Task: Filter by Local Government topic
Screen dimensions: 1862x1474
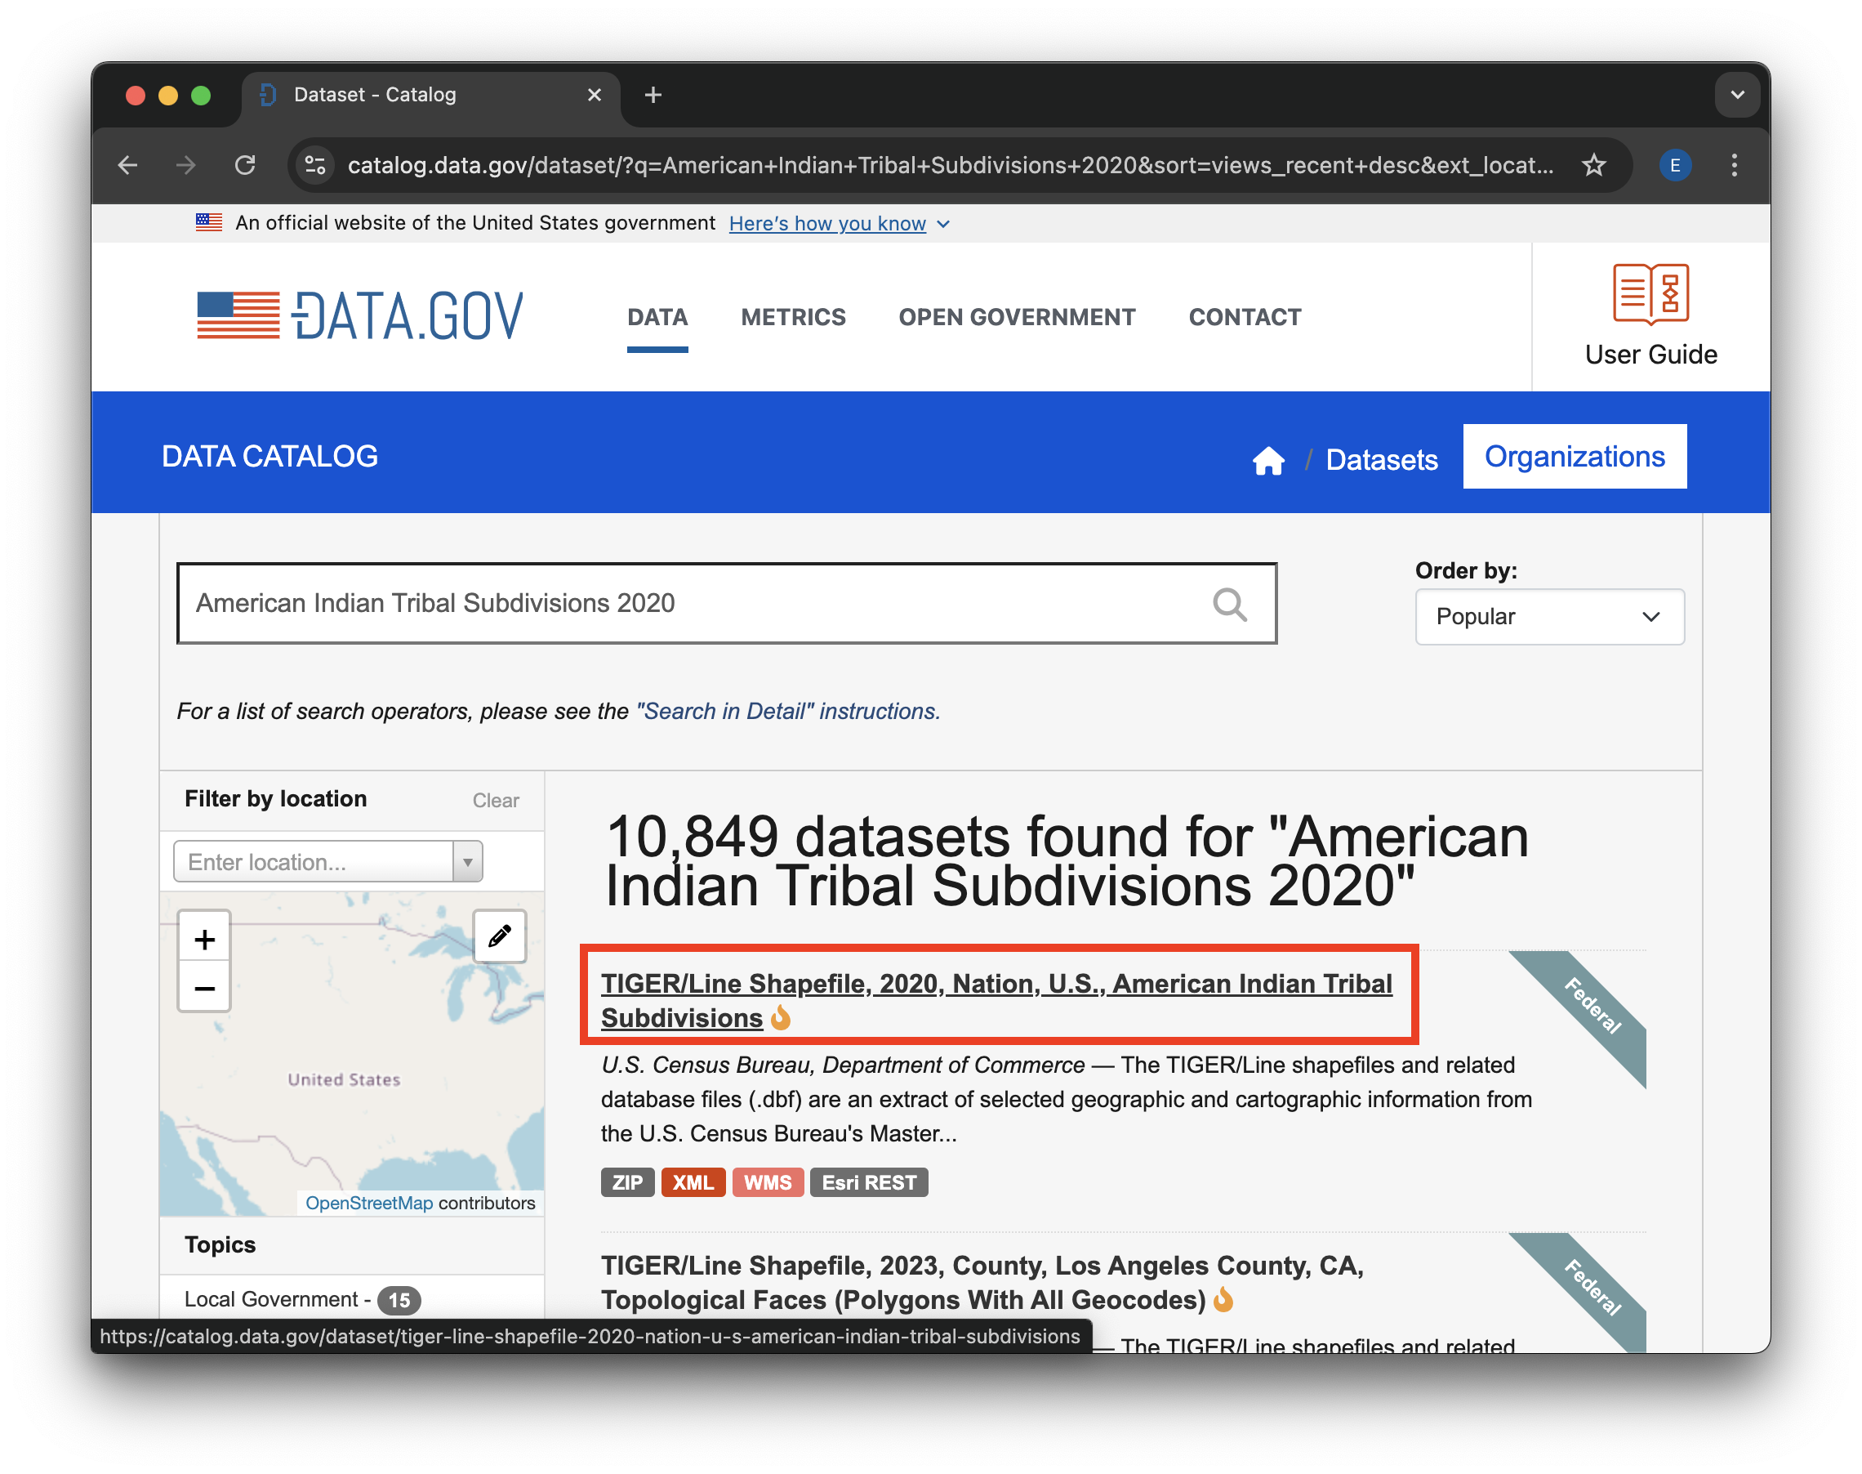Action: 302,1299
